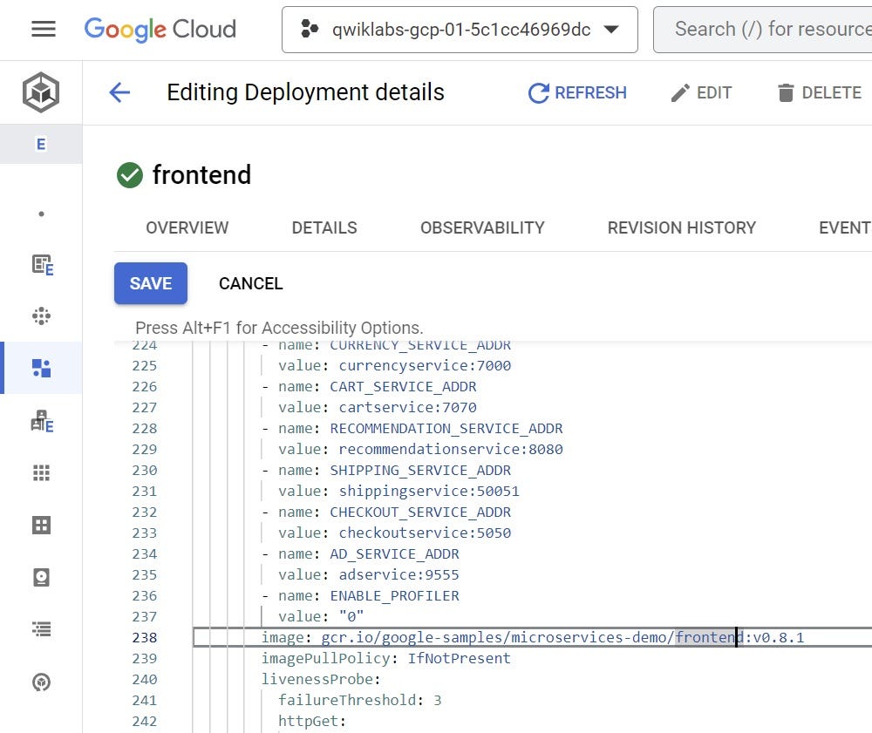Image resolution: width=872 pixels, height=733 pixels.
Task: Click the SAVE button
Action: point(150,283)
